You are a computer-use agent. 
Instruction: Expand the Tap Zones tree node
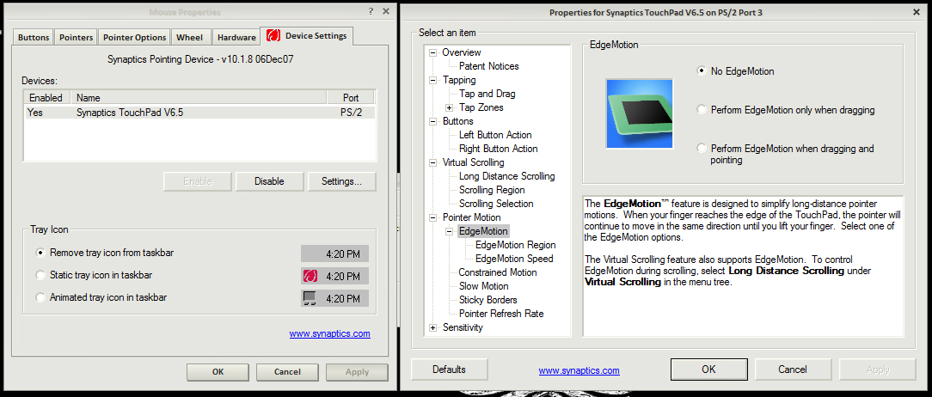[x=450, y=107]
